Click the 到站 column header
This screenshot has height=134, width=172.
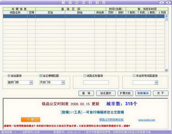[80, 12]
